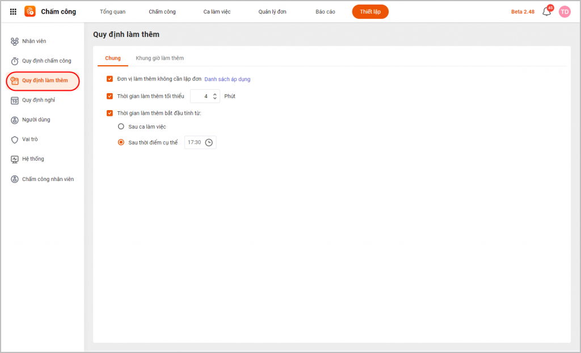This screenshot has width=581, height=353.
Task: Toggle Thời gian làm thêm bắt đầu tính từ checkbox
Action: click(x=110, y=113)
